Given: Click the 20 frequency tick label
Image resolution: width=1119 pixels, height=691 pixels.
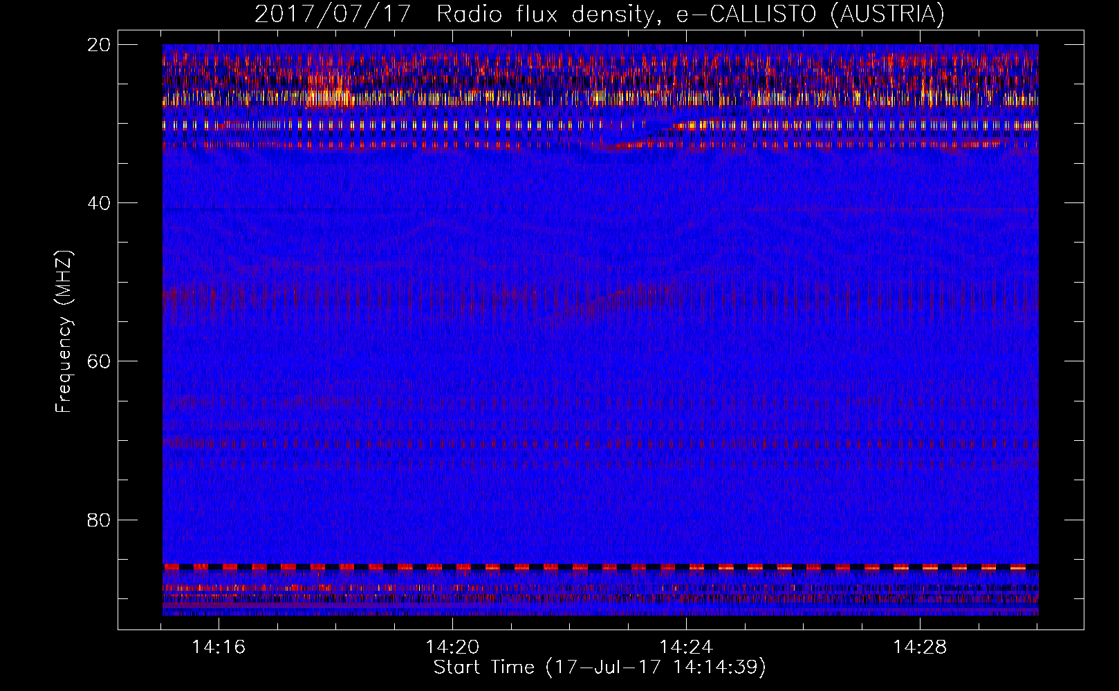Looking at the screenshot, I should (x=100, y=45).
